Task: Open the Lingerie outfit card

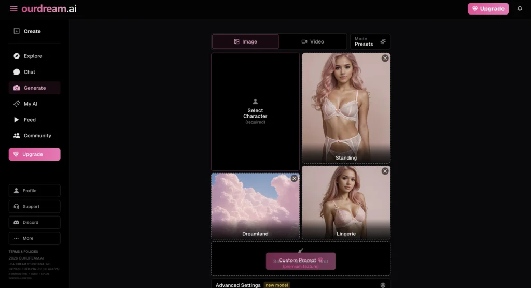Action: [x=346, y=203]
